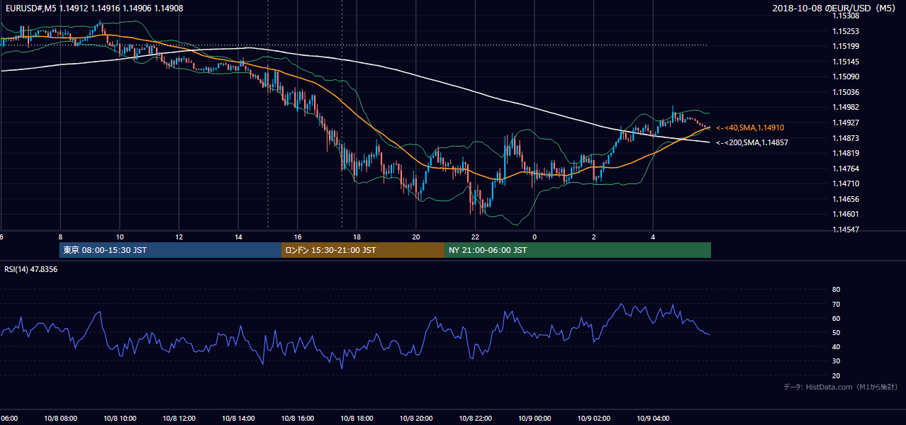The height and width of the screenshot is (425, 906).
Task: Click bottom date label 10/8 14:00
Action: [238, 418]
